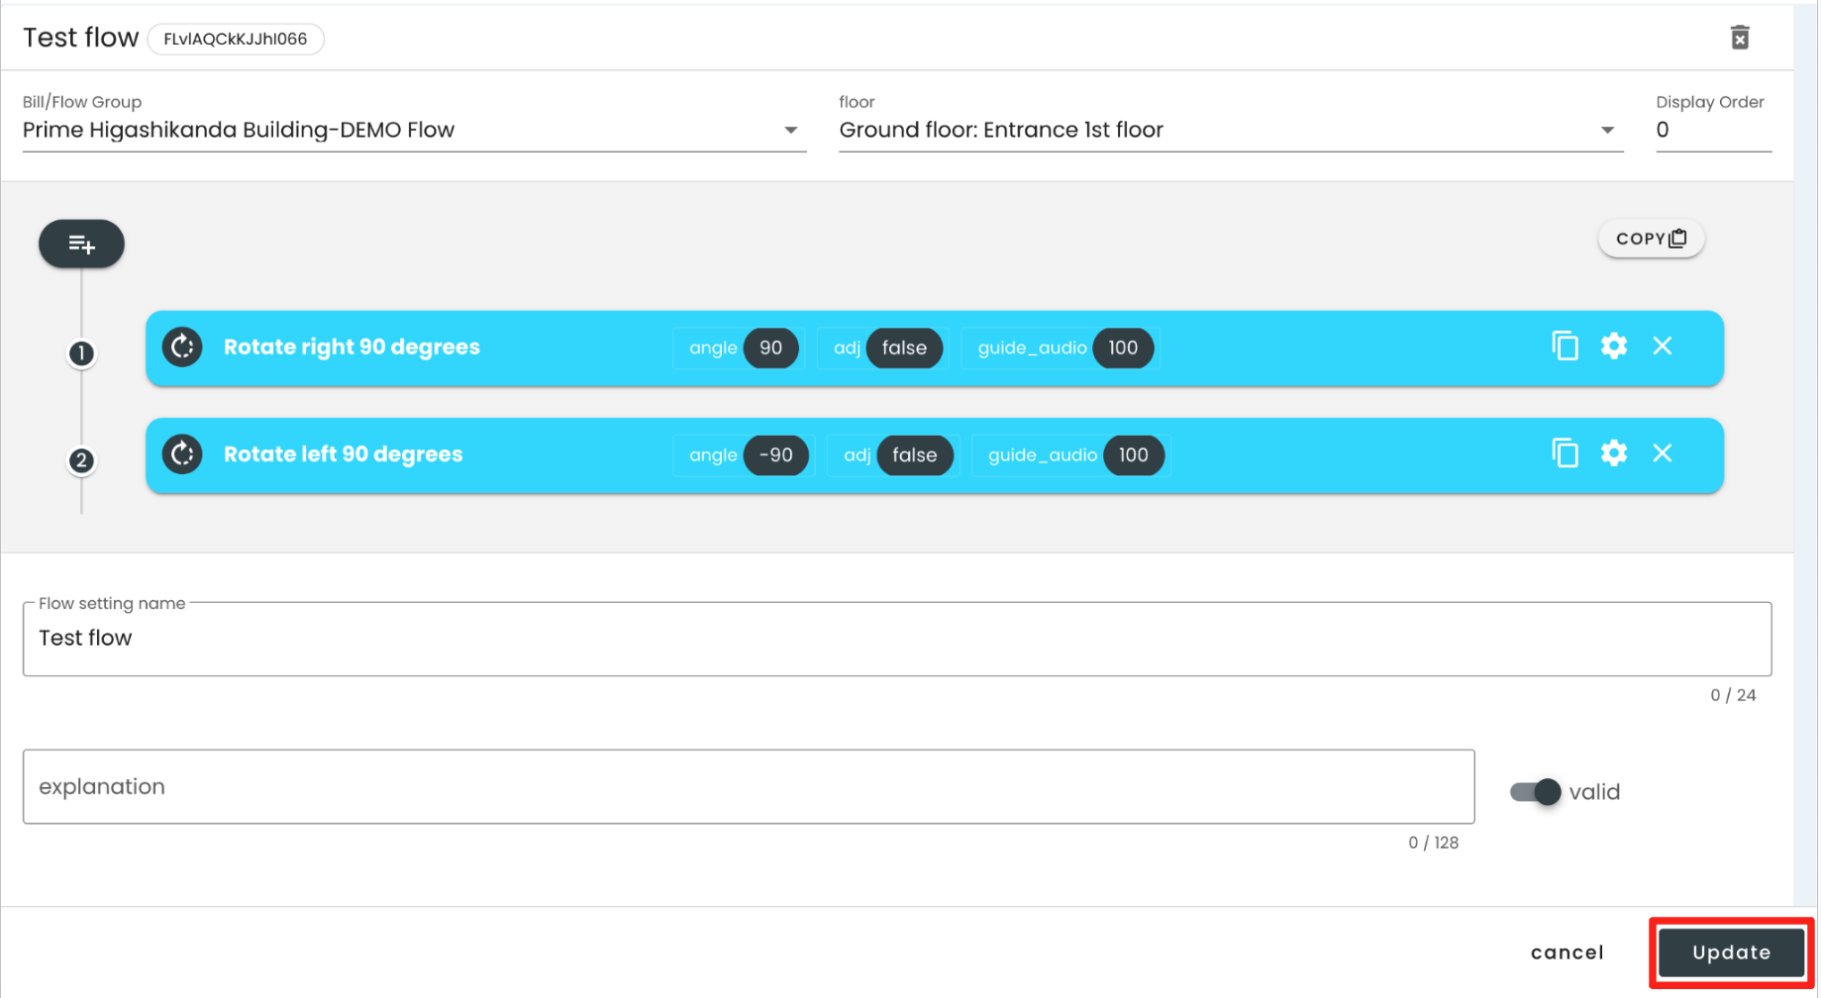Screen dimensions: 1821x998
Task: Click adj false chip in Rotate right step
Action: (882, 348)
